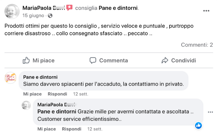Open reply comment three-dot options menu
The height and width of the screenshot is (132, 217).
click(x=210, y=112)
